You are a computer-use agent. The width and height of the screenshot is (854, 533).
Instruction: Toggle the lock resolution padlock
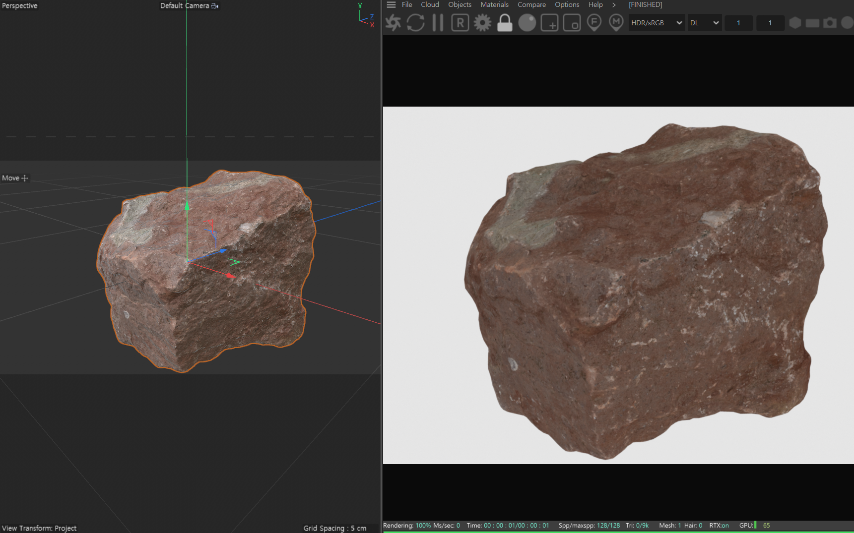505,23
